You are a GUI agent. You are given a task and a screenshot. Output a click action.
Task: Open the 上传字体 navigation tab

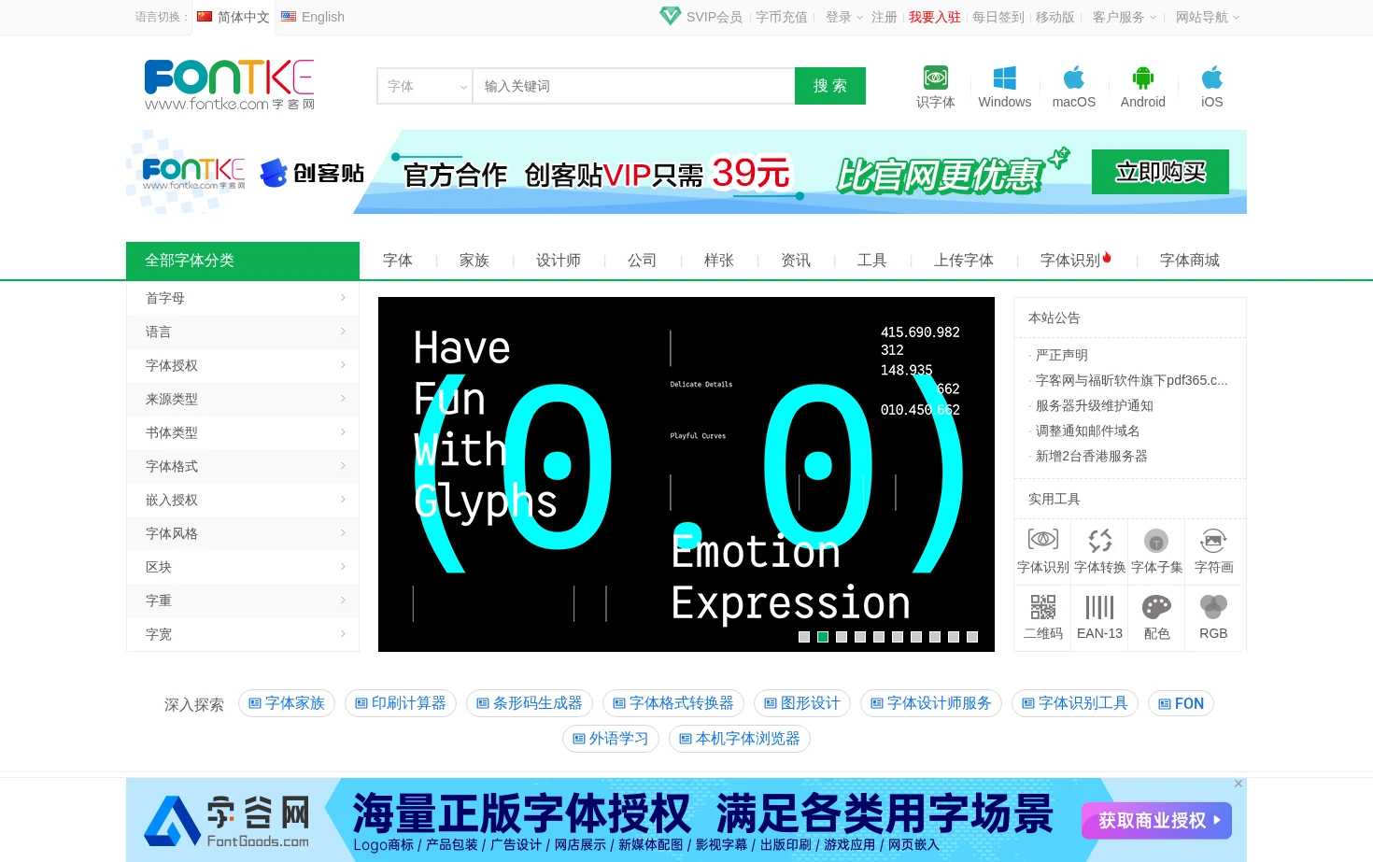click(964, 261)
